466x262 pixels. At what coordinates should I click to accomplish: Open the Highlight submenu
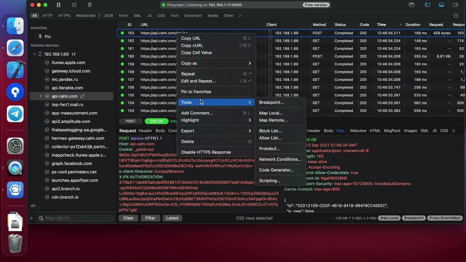[216, 120]
